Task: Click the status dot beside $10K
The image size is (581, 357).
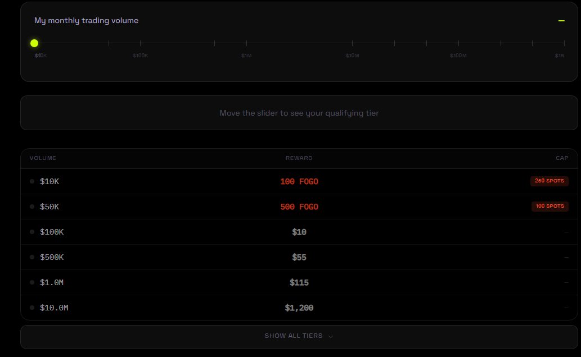Action: coord(32,181)
